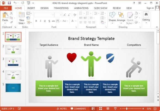This screenshot has height=111, width=160.
Task: Toggle right text alignment
Action: pos(89,22)
